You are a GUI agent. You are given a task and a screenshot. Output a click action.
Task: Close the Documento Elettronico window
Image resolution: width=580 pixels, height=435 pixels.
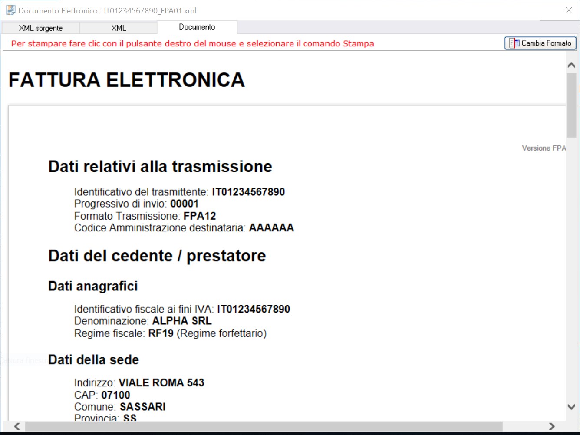pyautogui.click(x=569, y=10)
